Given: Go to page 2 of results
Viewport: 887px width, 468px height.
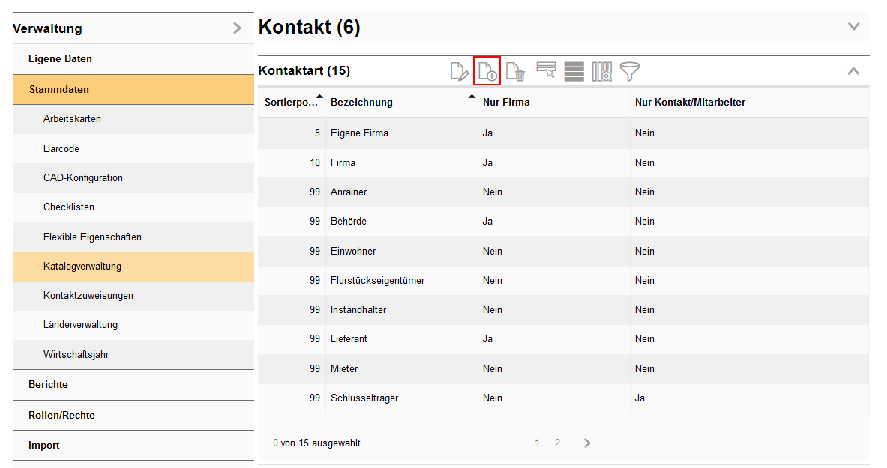Looking at the screenshot, I should 557,443.
